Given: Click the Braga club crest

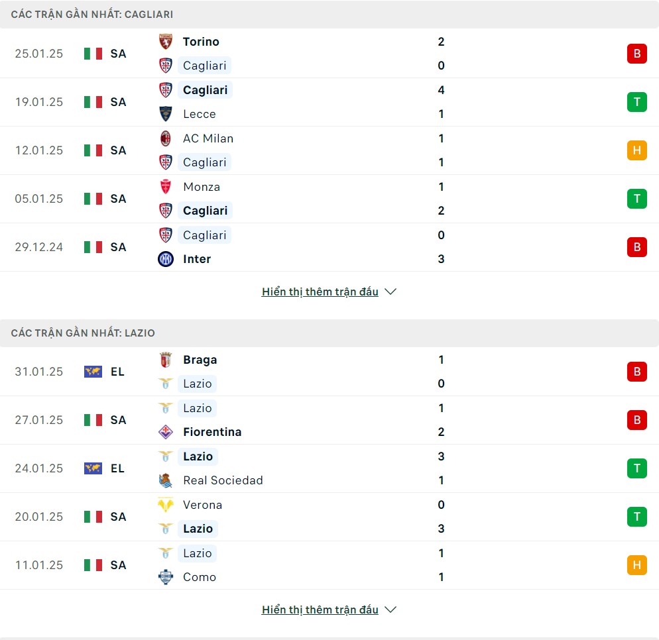Looking at the screenshot, I should click(x=166, y=360).
